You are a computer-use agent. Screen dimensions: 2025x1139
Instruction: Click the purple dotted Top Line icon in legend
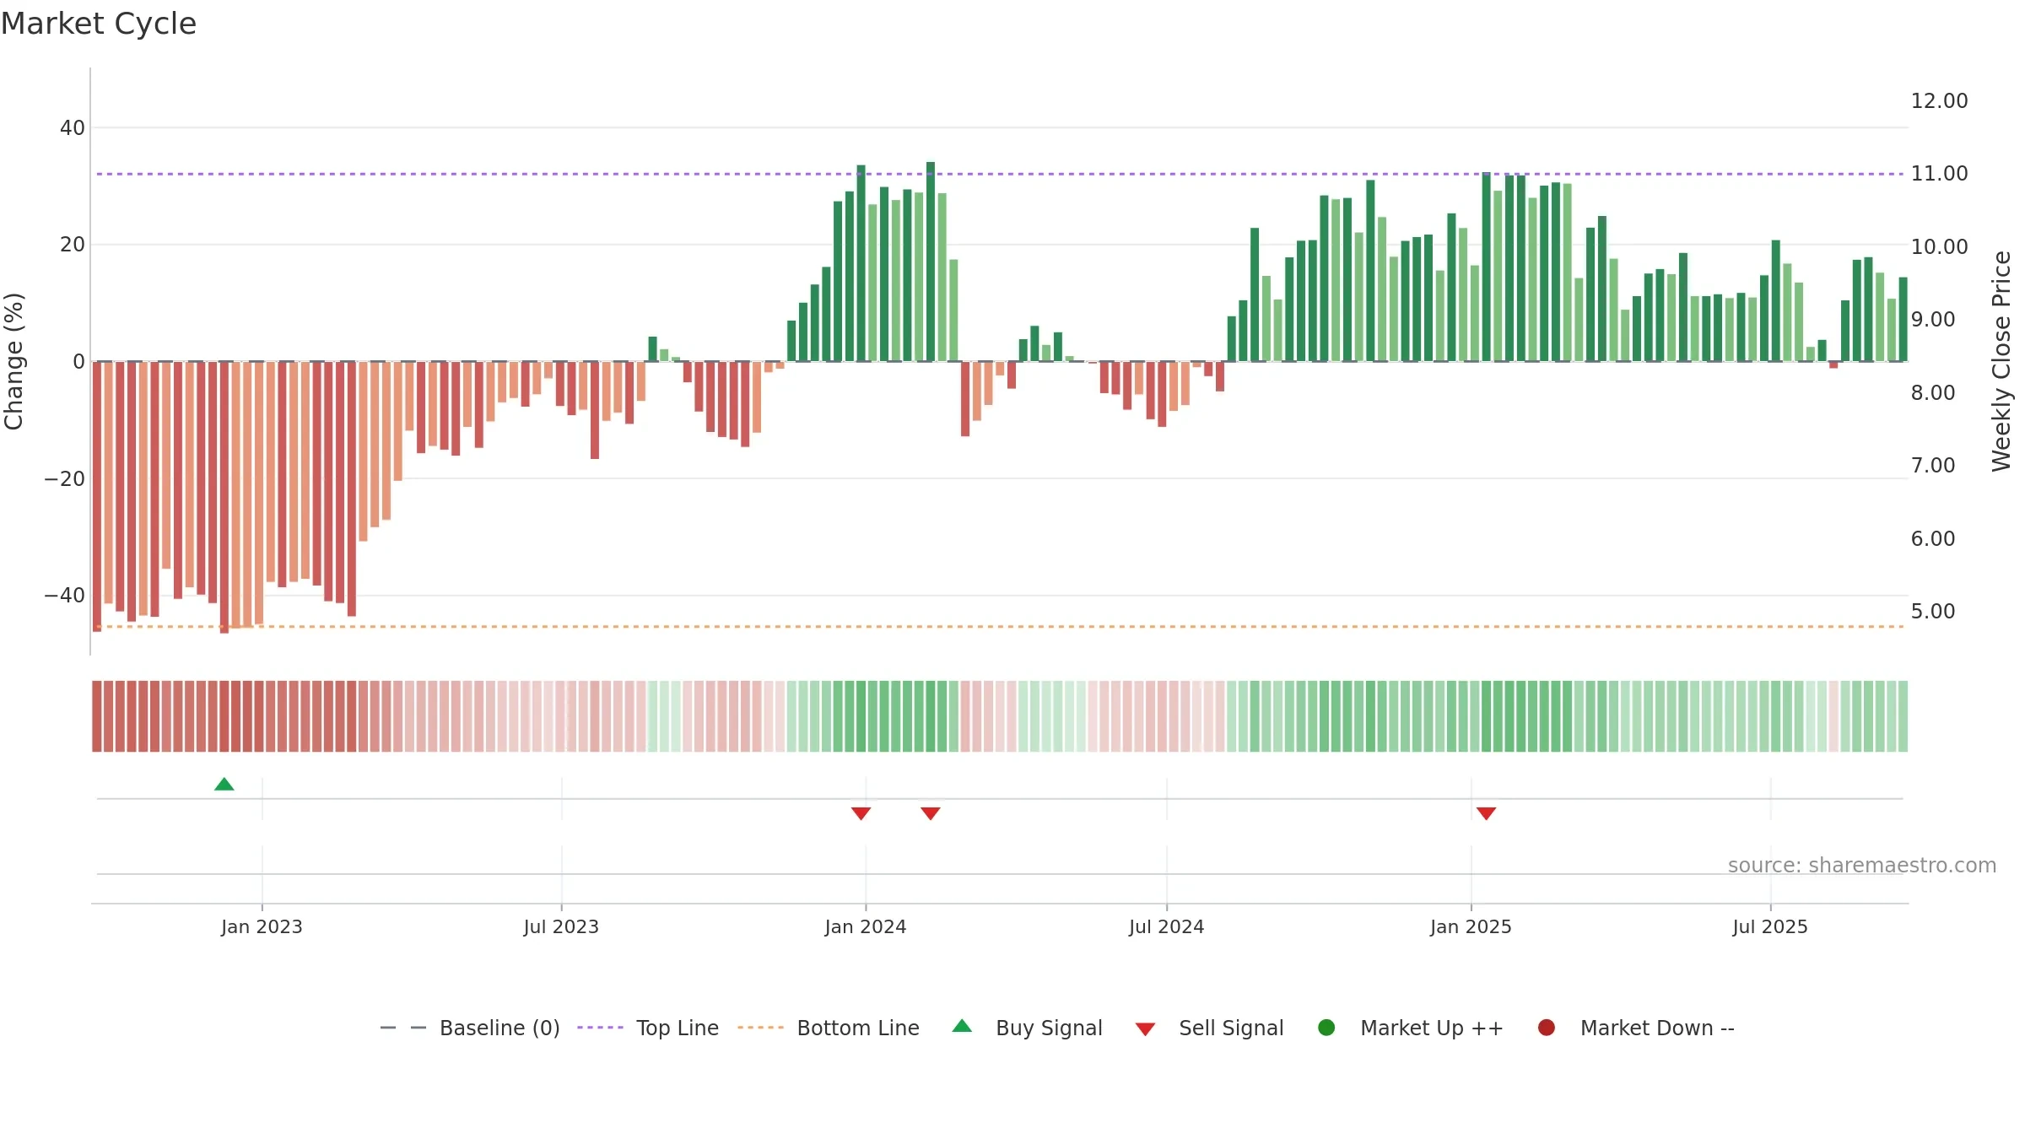pos(600,1028)
